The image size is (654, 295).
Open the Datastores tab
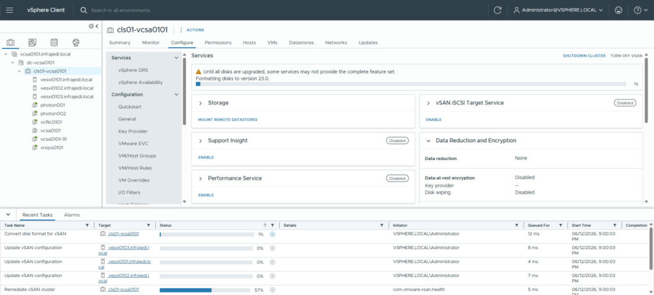[x=301, y=43]
